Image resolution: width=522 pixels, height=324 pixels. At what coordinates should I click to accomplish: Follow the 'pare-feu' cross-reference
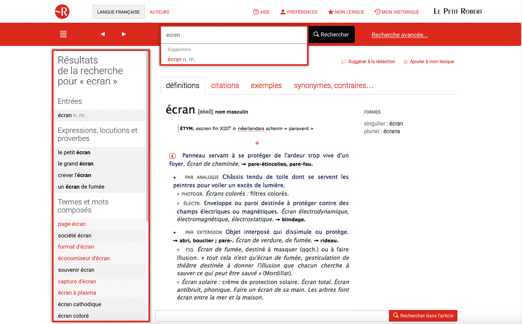[301, 164]
